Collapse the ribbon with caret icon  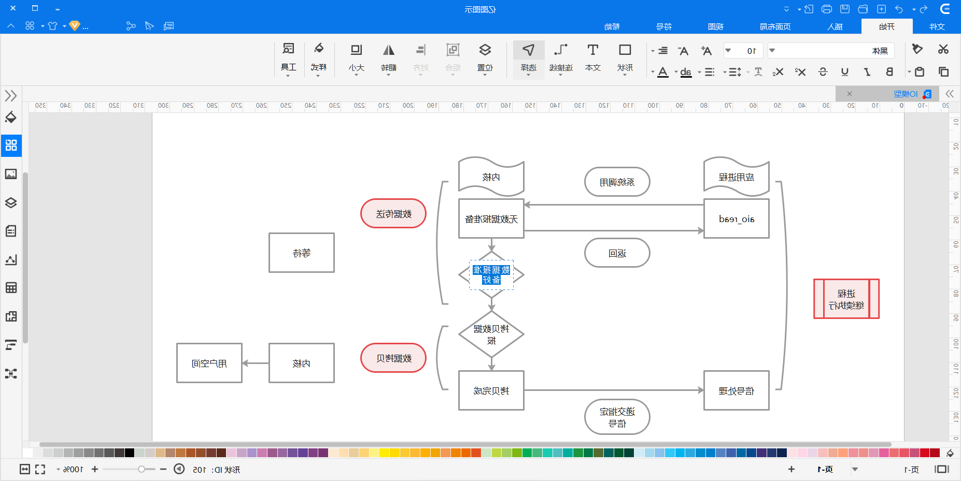[x=11, y=26]
